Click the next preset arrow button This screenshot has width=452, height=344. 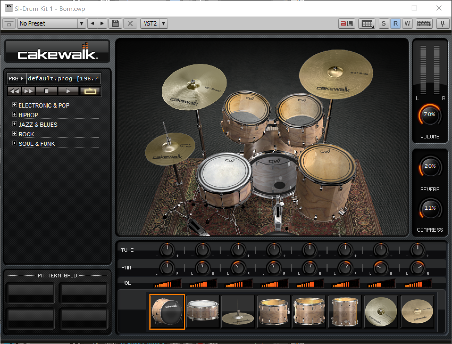click(x=102, y=23)
